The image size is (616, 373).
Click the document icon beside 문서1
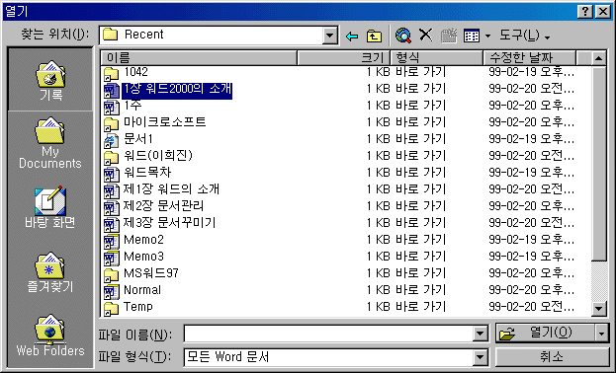(111, 140)
